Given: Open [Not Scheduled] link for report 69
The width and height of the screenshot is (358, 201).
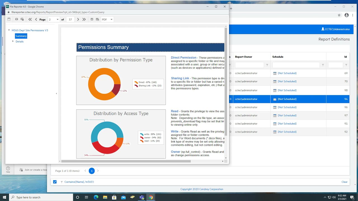Looking at the screenshot, I should (287, 73).
